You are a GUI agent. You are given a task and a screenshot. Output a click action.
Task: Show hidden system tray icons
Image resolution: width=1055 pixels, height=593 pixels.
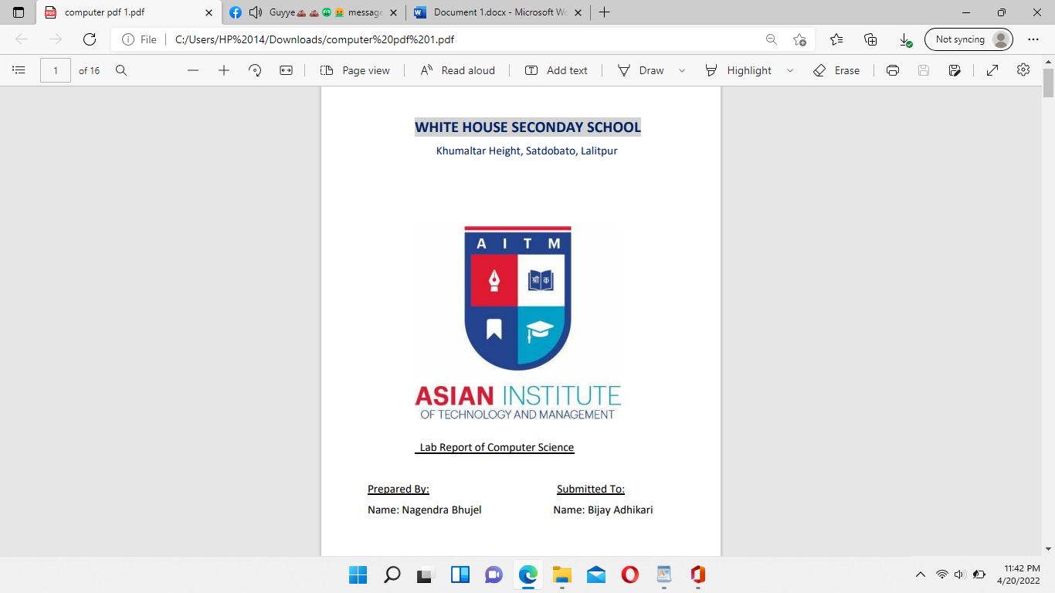click(920, 574)
